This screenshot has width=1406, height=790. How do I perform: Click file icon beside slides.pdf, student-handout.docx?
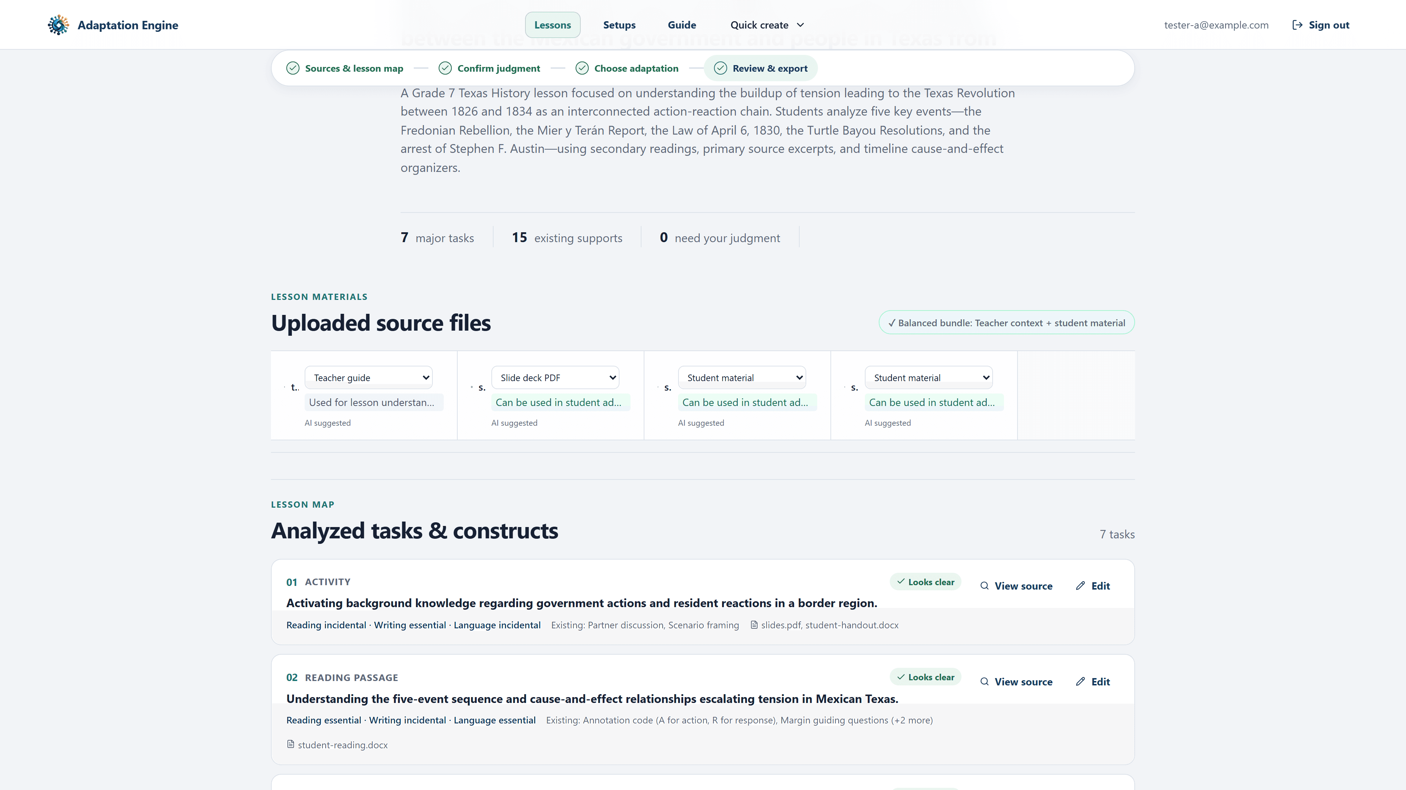754,625
